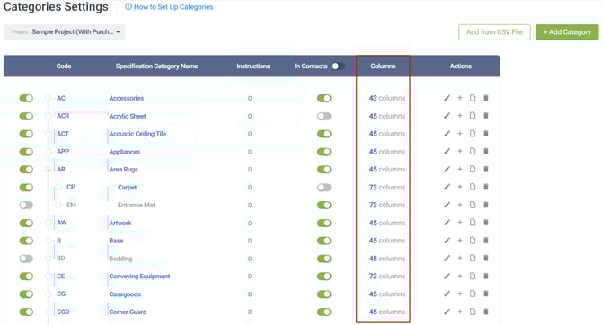Copy the Appliances category

point(473,151)
